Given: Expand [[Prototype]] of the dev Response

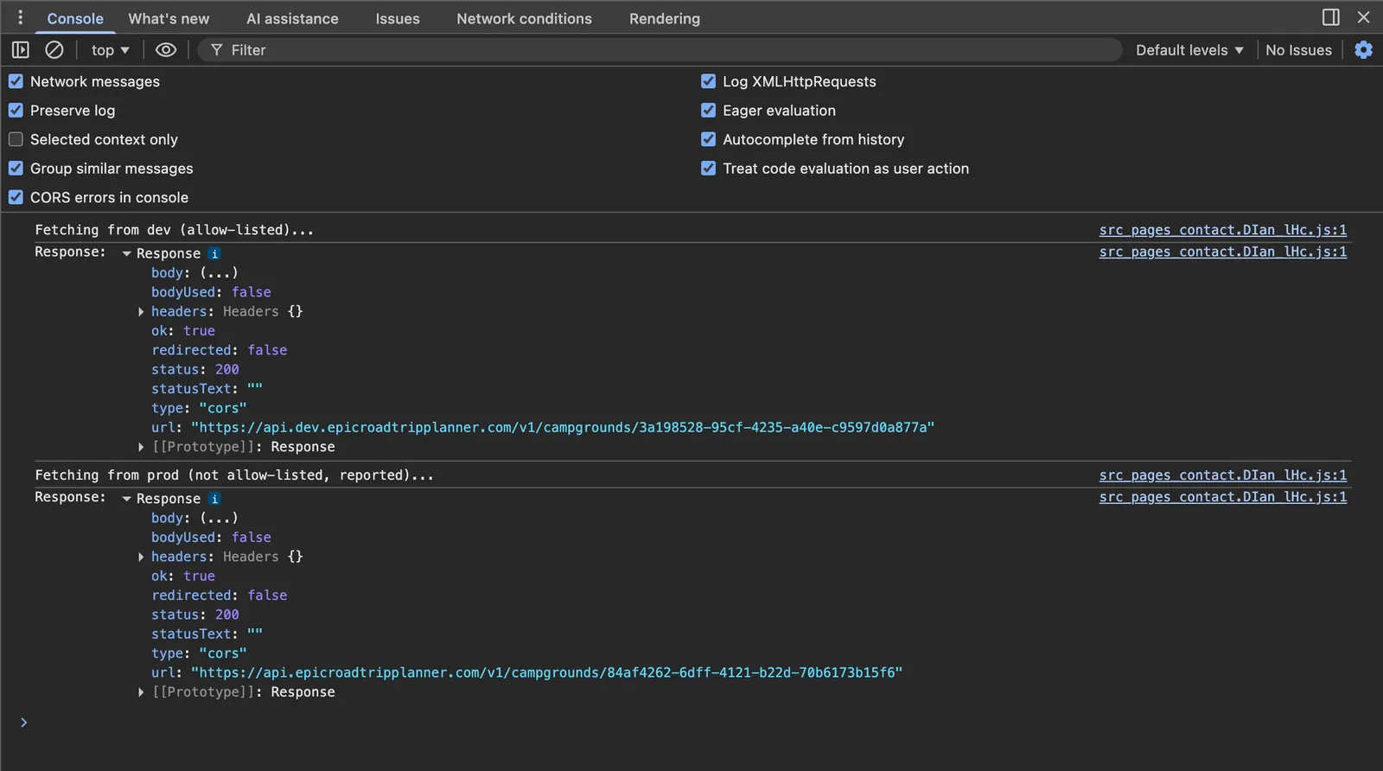Looking at the screenshot, I should 141,447.
